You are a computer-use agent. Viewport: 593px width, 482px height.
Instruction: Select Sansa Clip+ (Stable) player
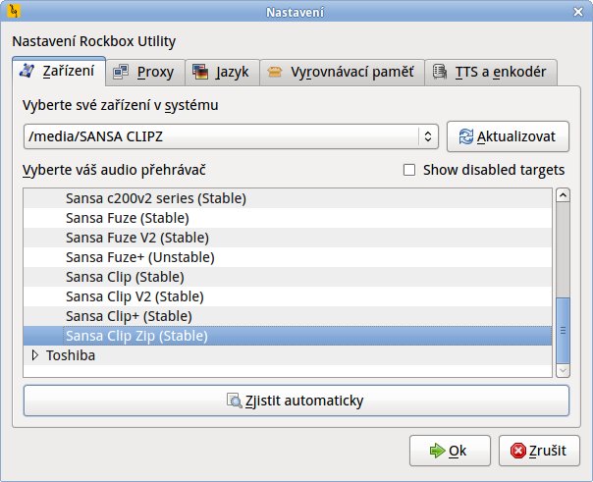(129, 316)
